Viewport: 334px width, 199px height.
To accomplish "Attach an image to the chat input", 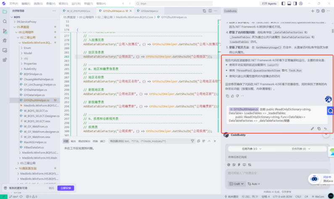I will click(x=234, y=165).
